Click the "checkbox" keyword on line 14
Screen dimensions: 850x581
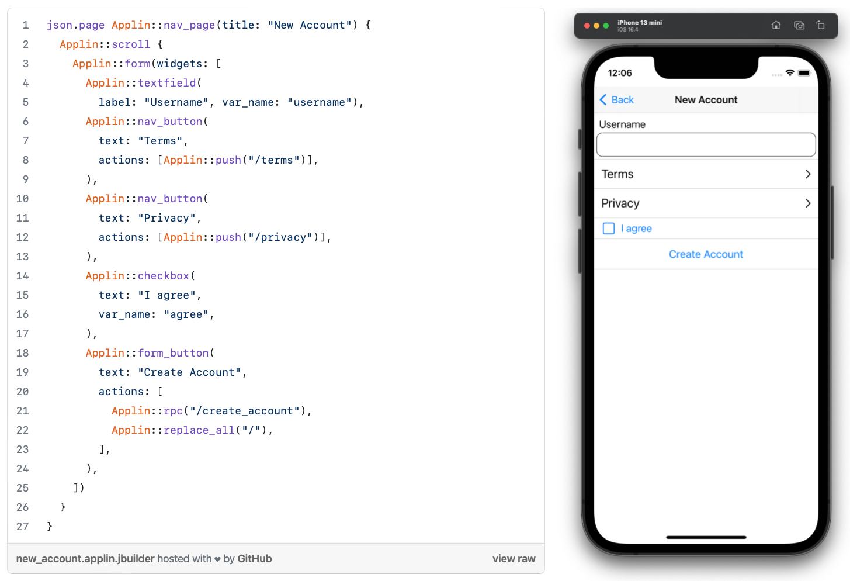coord(164,276)
